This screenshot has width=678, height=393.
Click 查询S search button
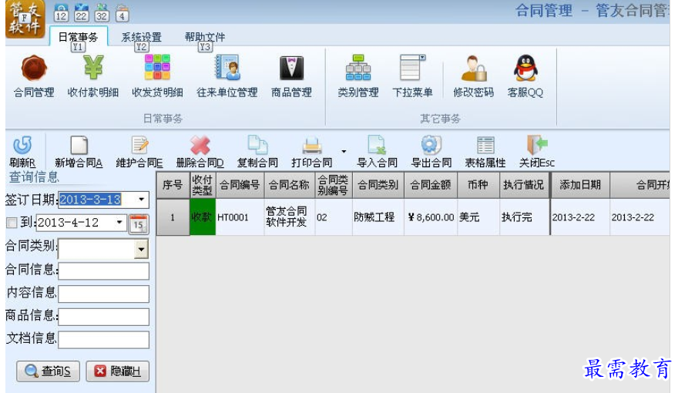pos(48,371)
